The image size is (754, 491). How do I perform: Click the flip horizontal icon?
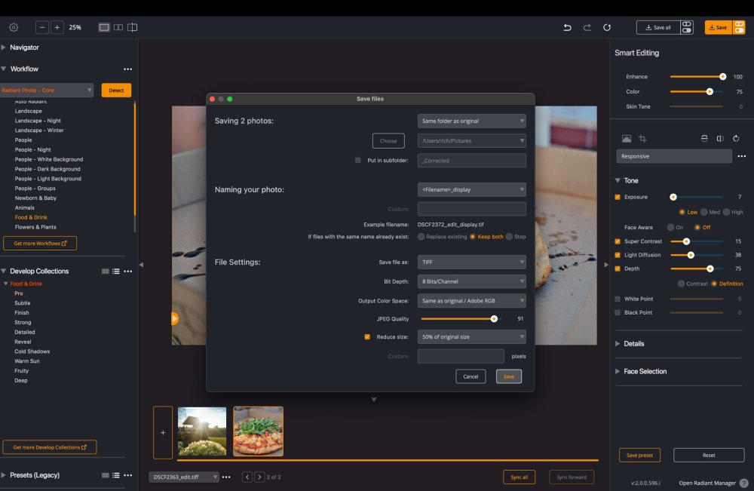tap(720, 139)
